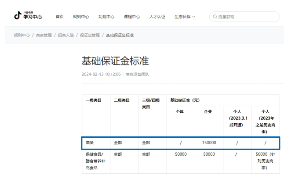Viewport: 284px width, 175px height.
Task: Click the page title 基础保证金标准
Action: [115, 61]
